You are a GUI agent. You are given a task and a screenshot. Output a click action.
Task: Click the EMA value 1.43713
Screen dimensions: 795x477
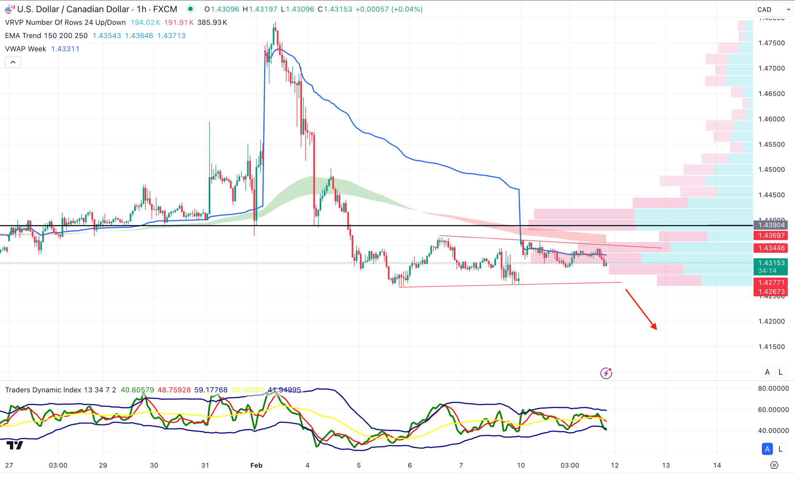coord(171,36)
